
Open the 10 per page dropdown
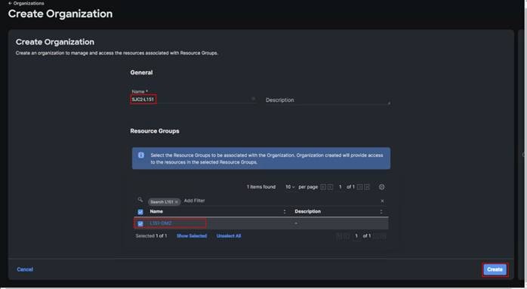[290, 187]
